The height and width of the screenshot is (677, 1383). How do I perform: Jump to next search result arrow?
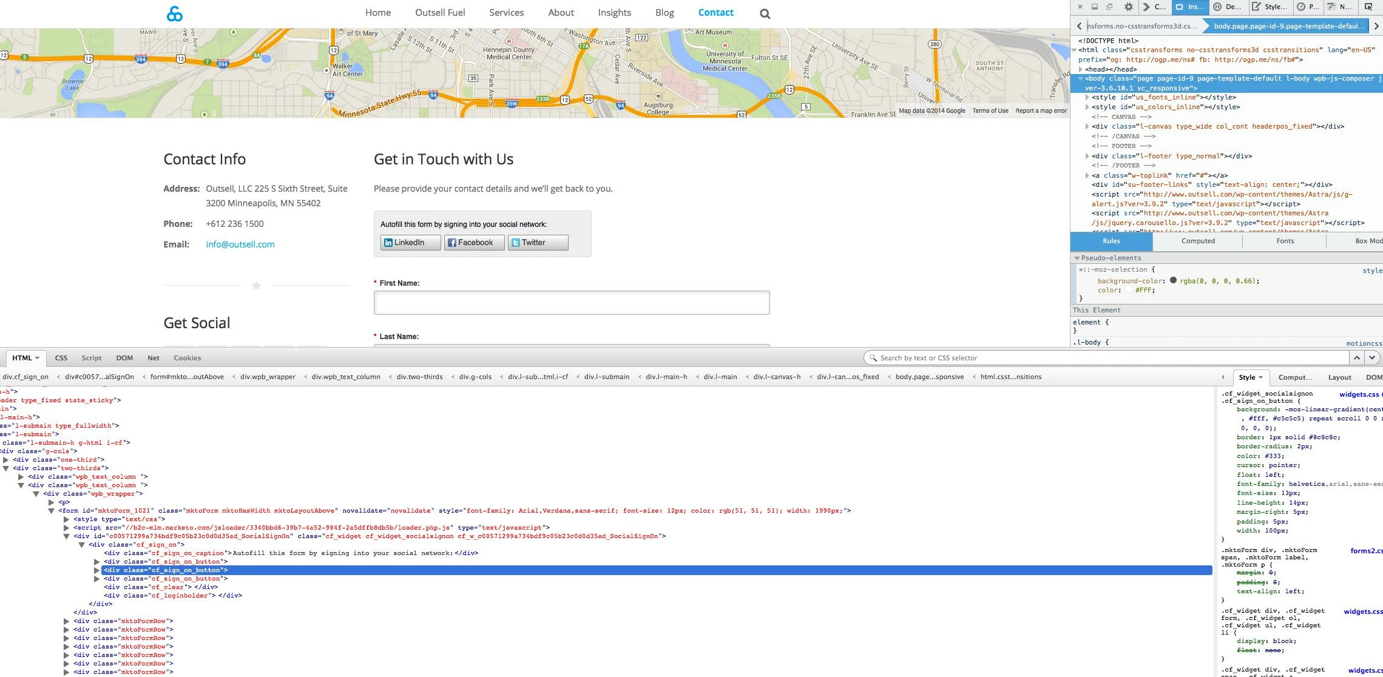[x=1371, y=358]
